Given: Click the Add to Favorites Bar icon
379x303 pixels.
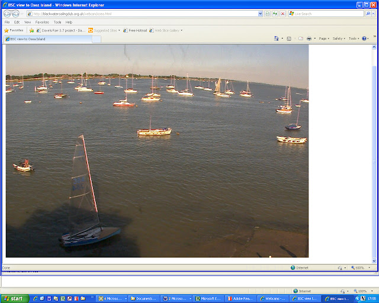Looking at the screenshot, I should pyautogui.click(x=31, y=30).
